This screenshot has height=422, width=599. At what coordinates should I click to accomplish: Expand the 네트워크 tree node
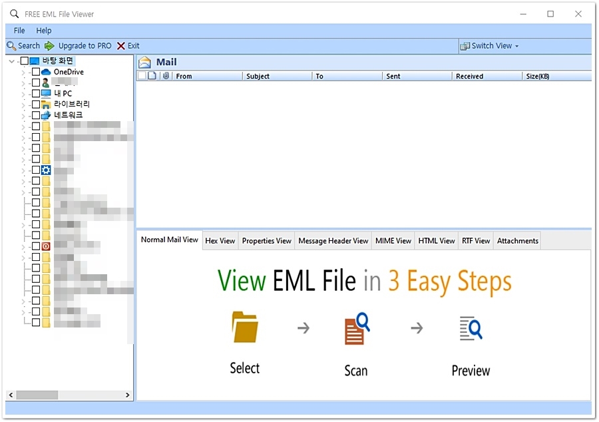coord(23,116)
